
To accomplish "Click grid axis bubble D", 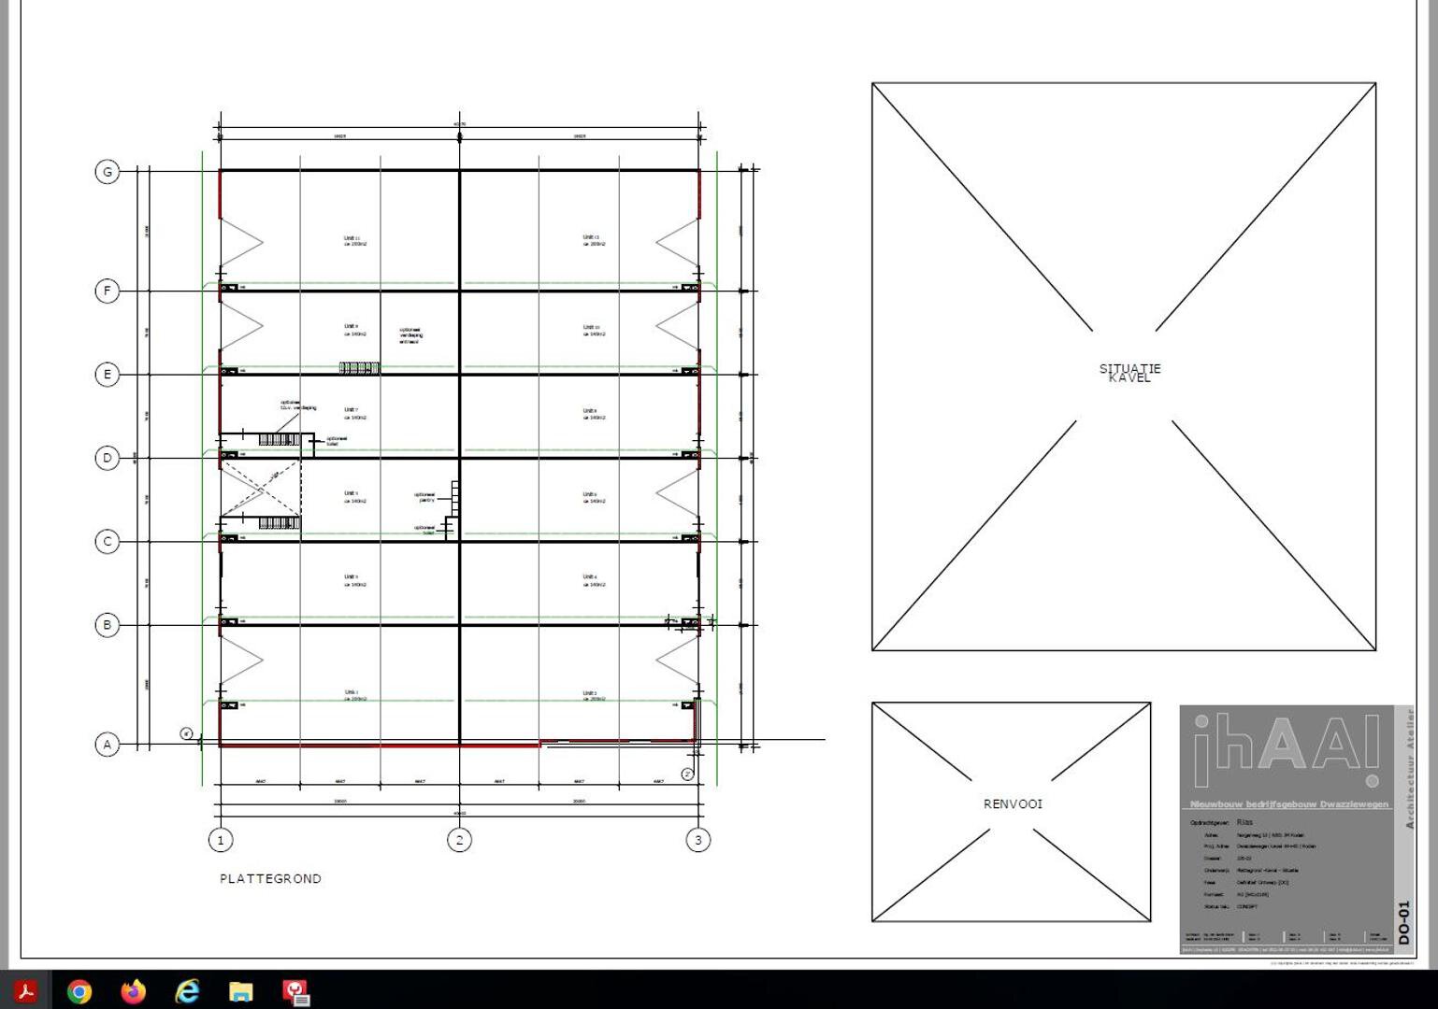I will [108, 458].
